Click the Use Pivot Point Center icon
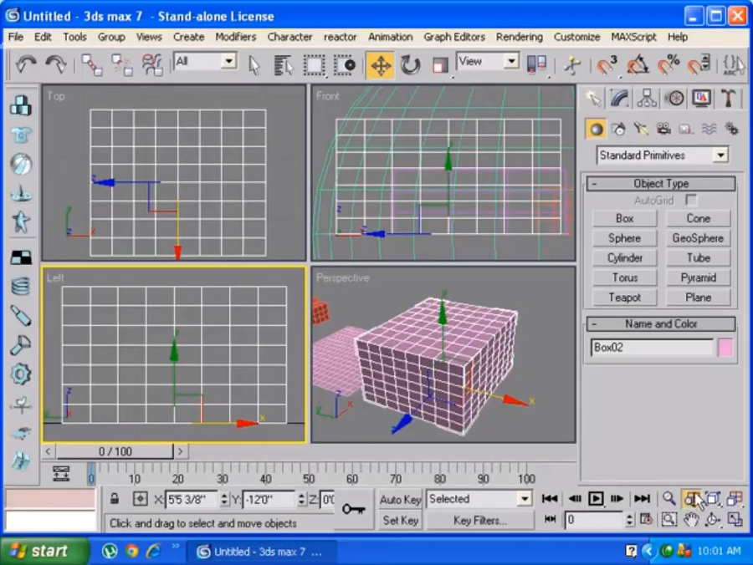The width and height of the screenshot is (753, 565). point(536,64)
